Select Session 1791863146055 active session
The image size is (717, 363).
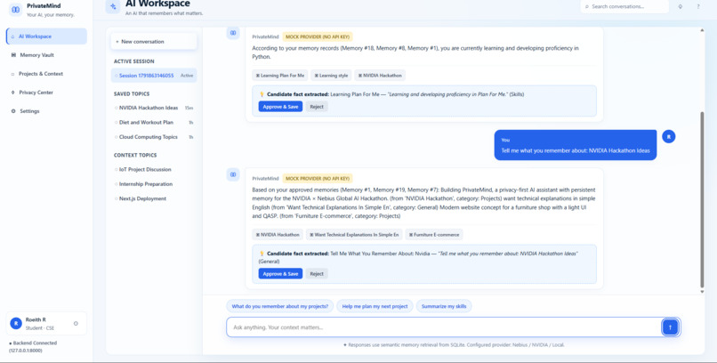[x=154, y=76]
